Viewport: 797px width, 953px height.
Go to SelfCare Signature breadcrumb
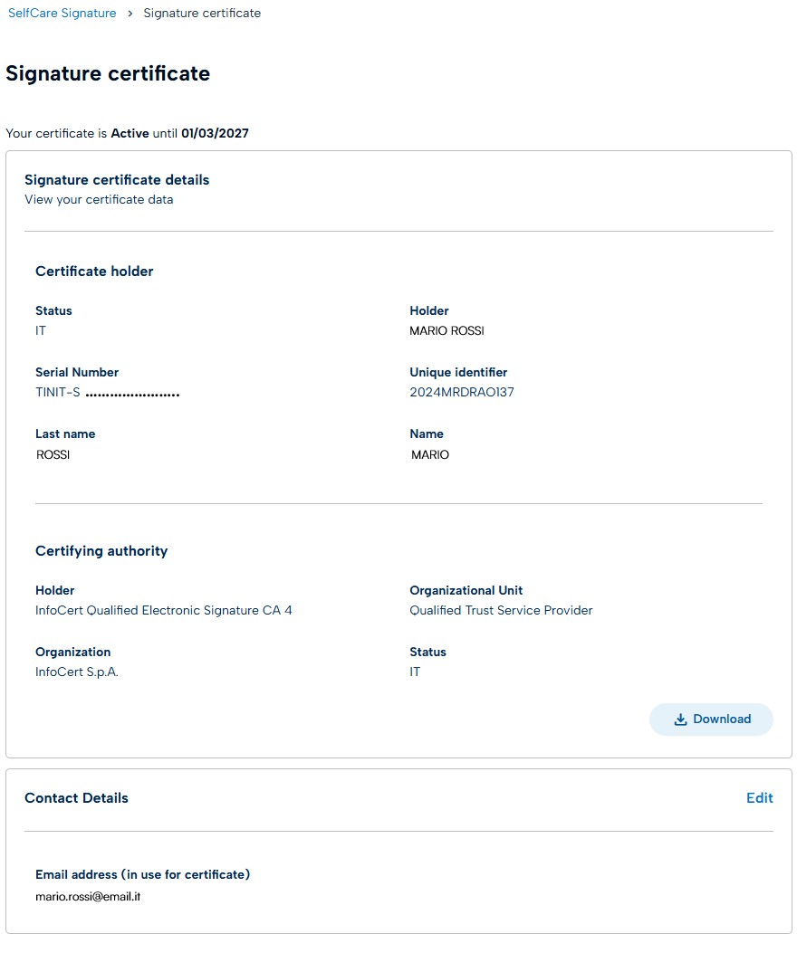(x=62, y=13)
